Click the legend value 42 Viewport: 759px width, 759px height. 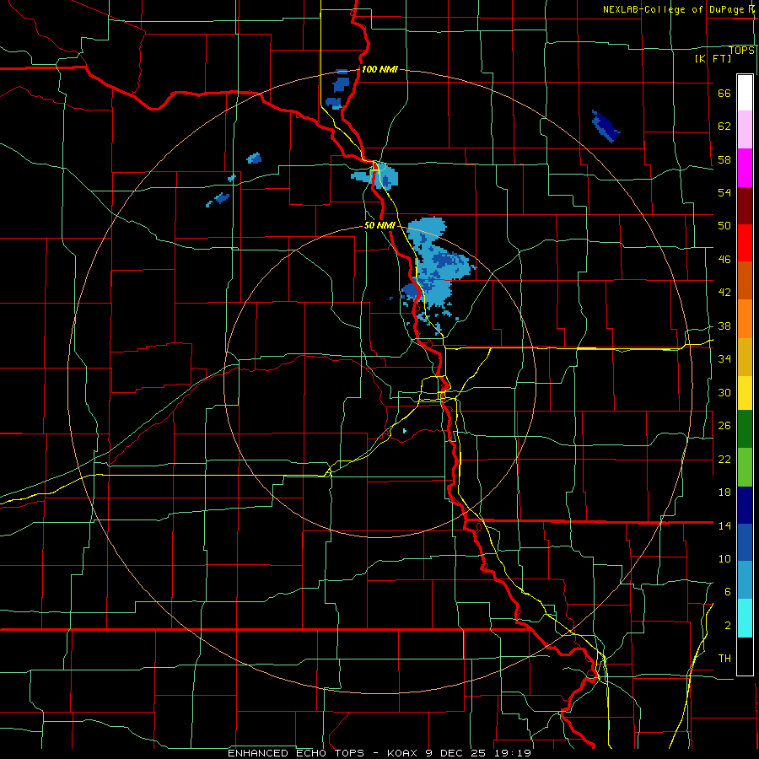tap(724, 293)
